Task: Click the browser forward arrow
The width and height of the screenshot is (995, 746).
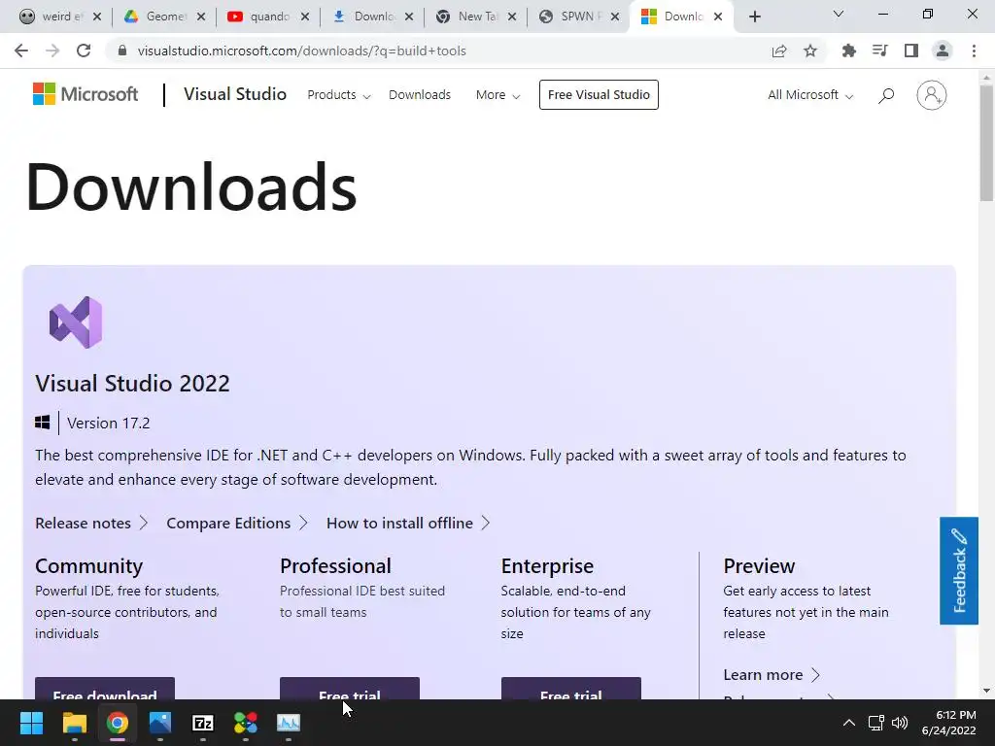Action: coord(52,51)
